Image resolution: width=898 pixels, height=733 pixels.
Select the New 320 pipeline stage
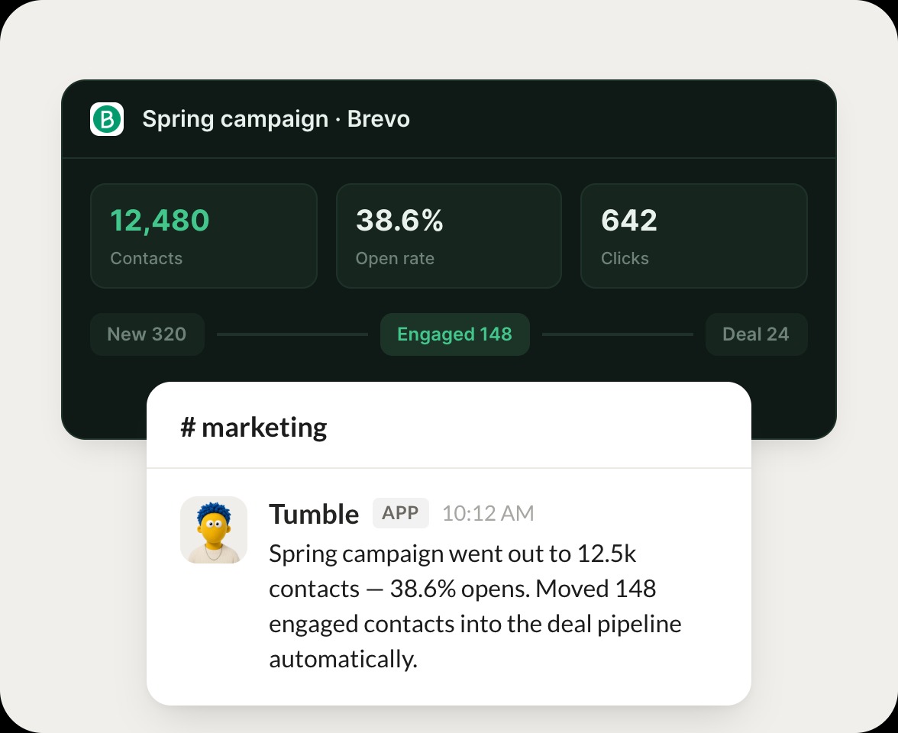(x=147, y=334)
